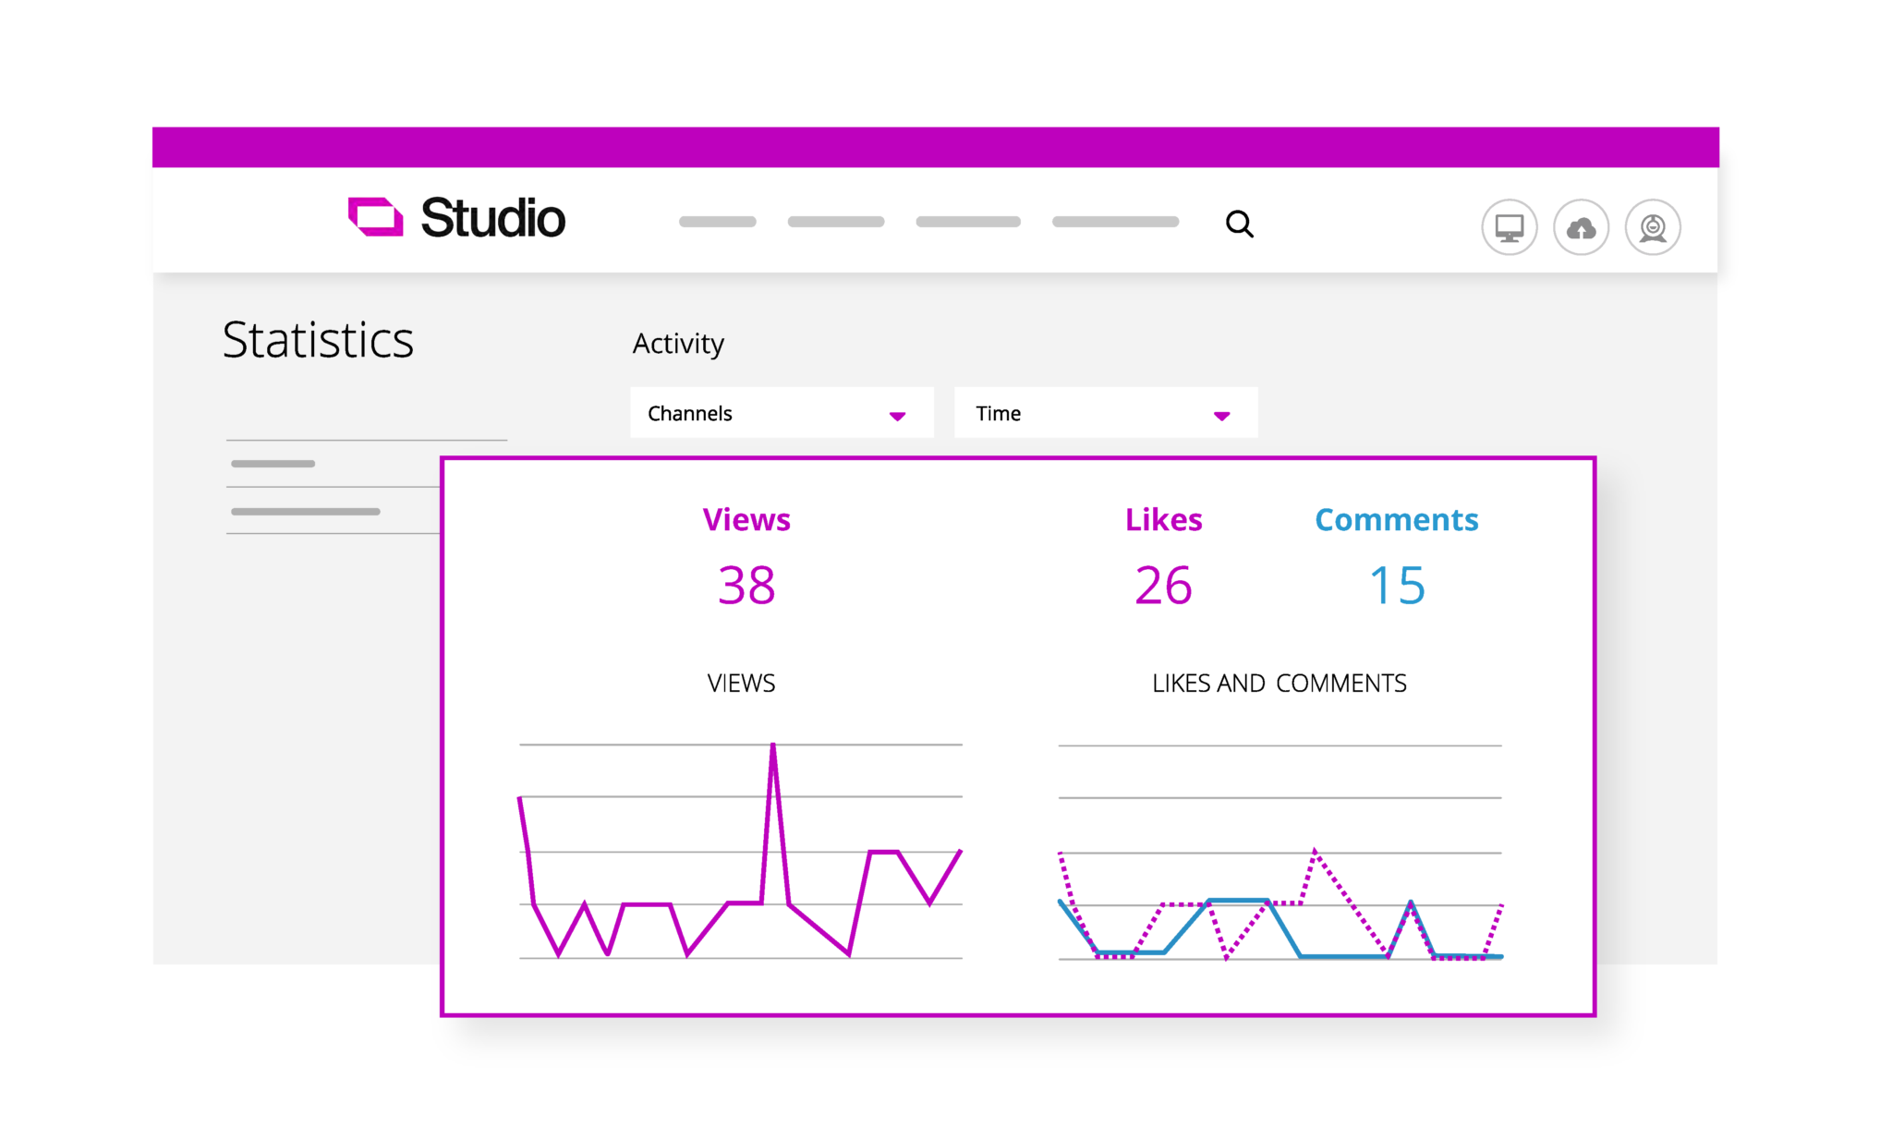Select the third placeholder nav menu item
The image size is (1892, 1139).
[x=967, y=222]
